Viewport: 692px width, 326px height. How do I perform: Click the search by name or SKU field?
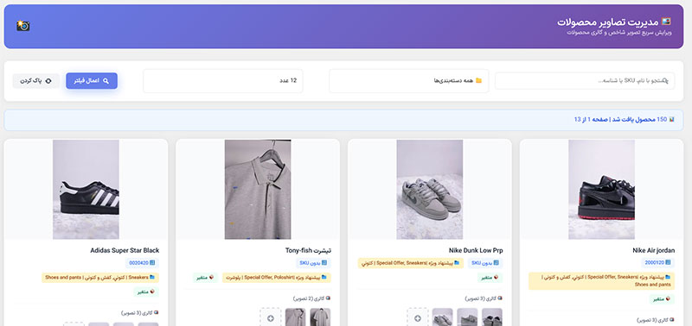coord(585,81)
